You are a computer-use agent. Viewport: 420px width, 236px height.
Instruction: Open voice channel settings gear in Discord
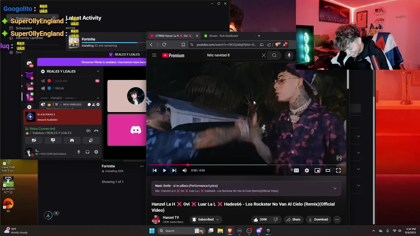(98, 105)
